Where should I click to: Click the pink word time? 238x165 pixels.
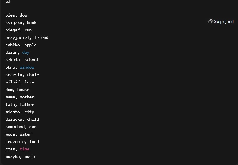point(25,149)
